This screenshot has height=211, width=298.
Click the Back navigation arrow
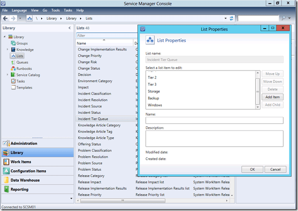(x=6, y=18)
